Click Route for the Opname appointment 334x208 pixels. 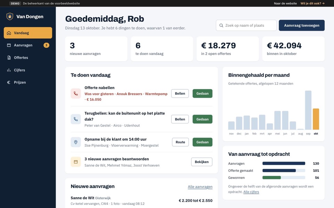pos(181,142)
